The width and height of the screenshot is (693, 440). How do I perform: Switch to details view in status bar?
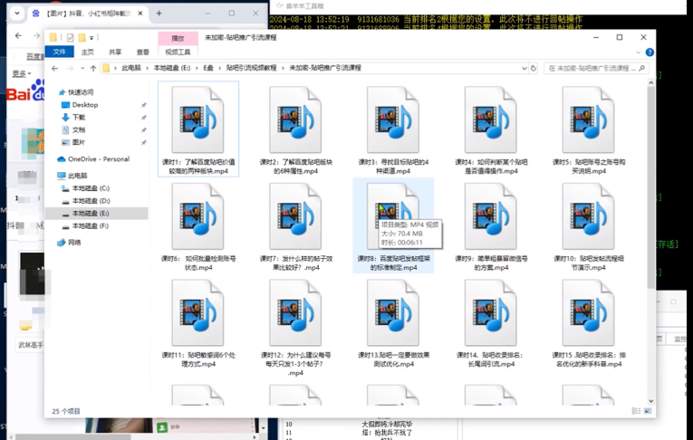[x=636, y=411]
